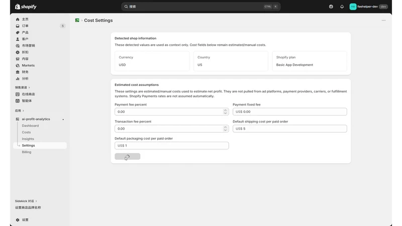Expand Sidekick conversations chevron

point(36,201)
